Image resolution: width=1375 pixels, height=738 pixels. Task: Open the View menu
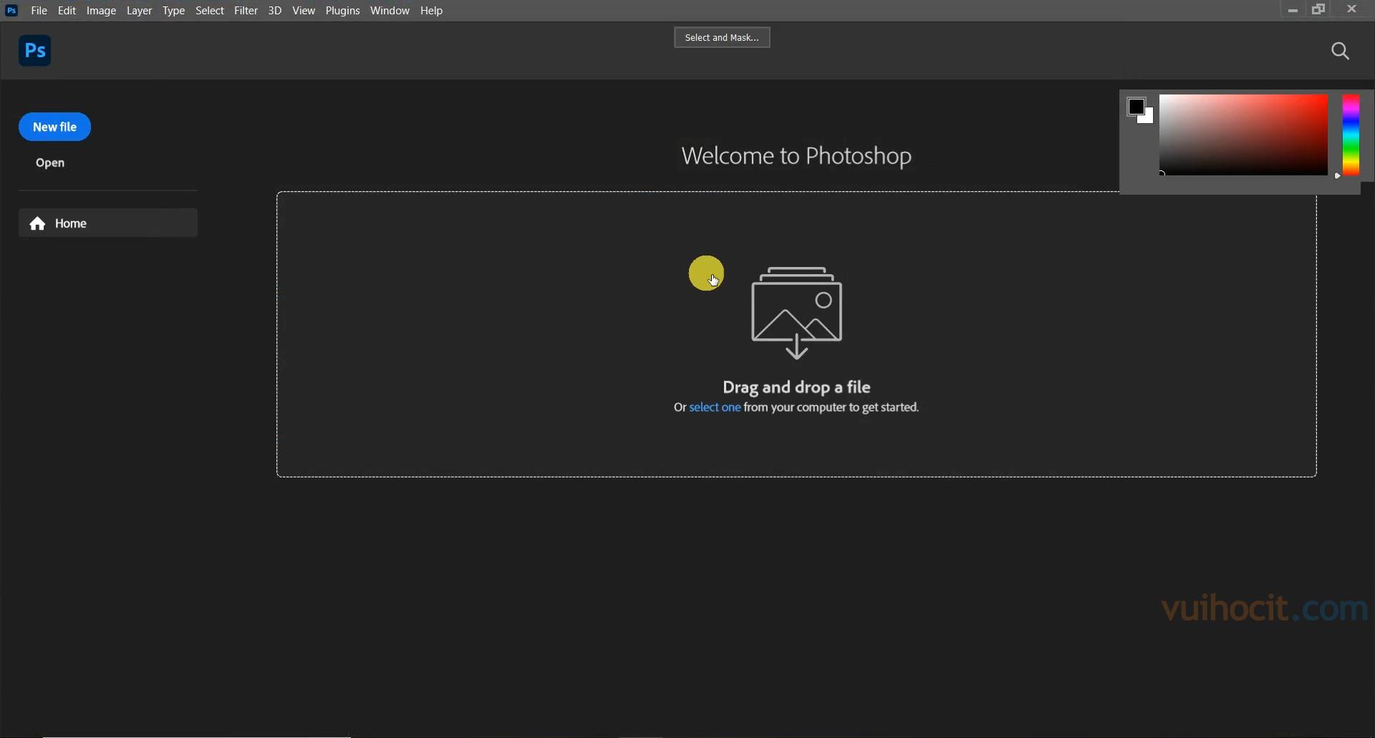click(304, 11)
